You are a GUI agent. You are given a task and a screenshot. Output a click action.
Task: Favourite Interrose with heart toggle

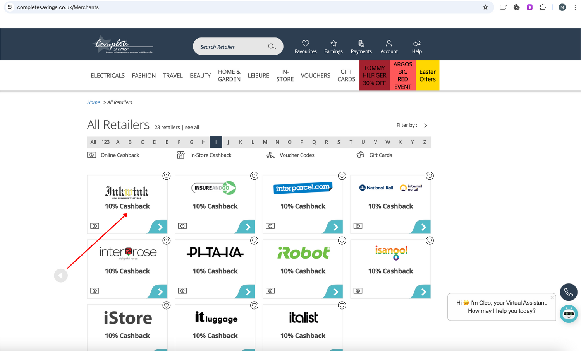167,240
